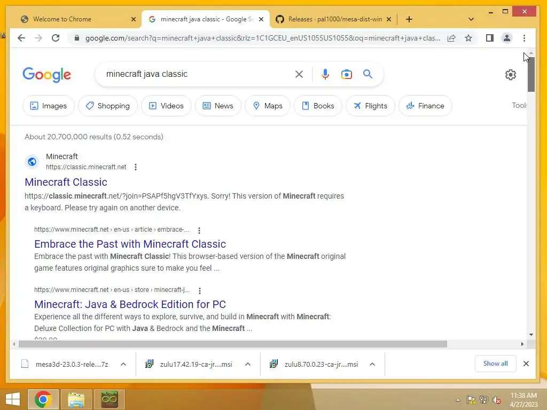This screenshot has height=410, width=547.
Task: Close the Welcome to Chrome tab
Action: (133, 19)
